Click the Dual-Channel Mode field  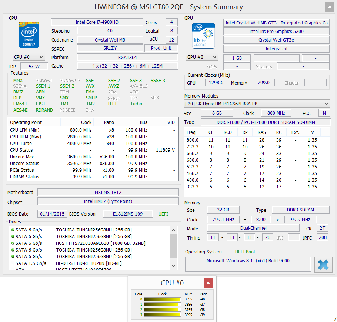tap(253, 228)
